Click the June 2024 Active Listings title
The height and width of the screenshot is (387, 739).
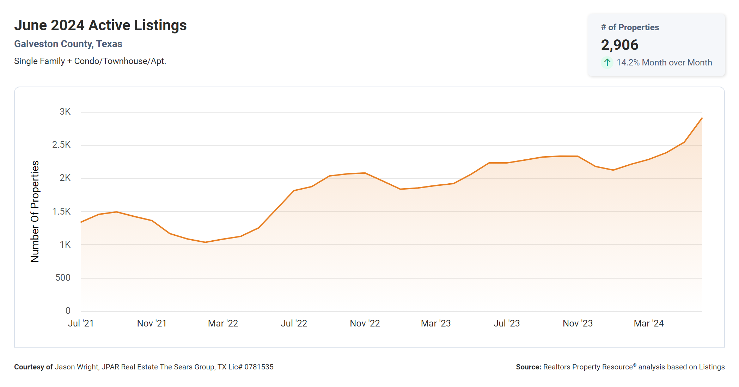click(x=100, y=25)
